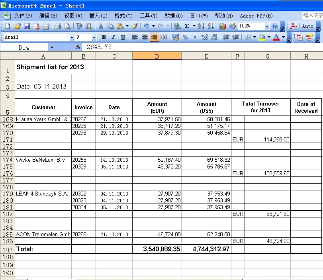Expand the Paste options dropdown arrow
The height and width of the screenshot is (280, 323).
tap(127, 26)
